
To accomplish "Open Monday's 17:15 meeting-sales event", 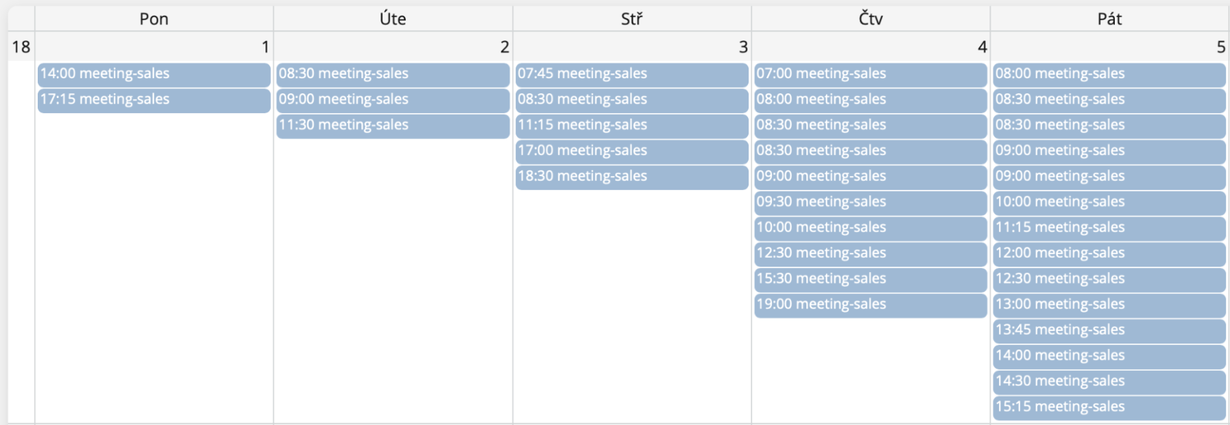I will point(154,99).
